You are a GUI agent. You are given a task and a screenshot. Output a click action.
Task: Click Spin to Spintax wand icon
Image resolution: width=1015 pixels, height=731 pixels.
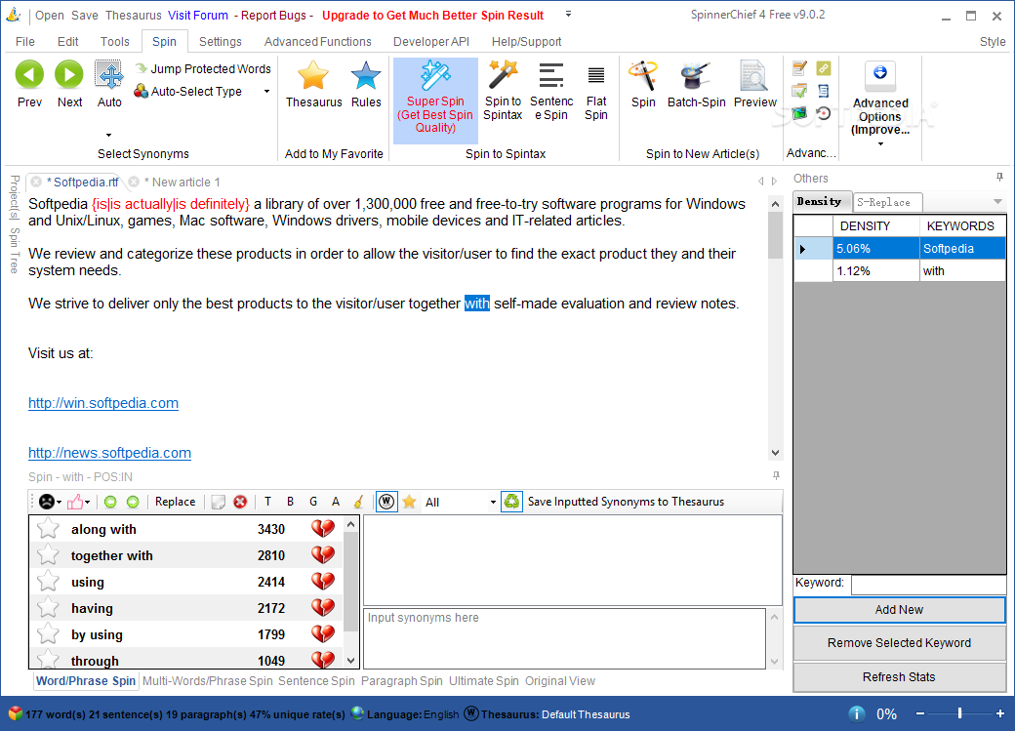click(503, 75)
